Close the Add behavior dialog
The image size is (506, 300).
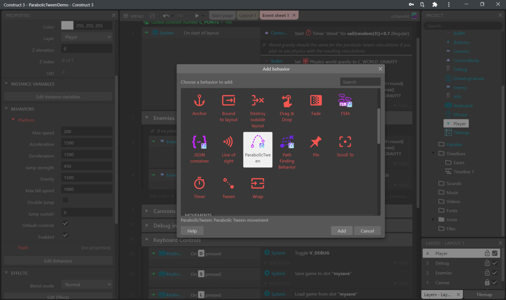coord(380,69)
